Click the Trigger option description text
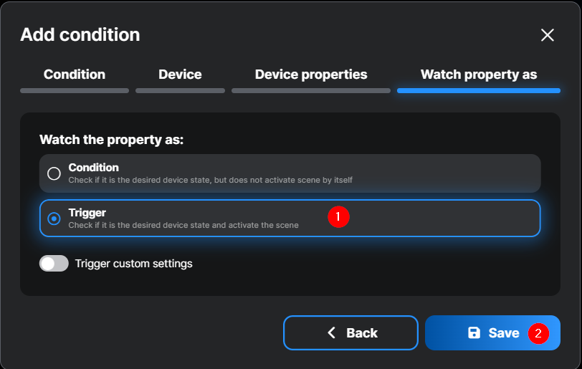 [x=183, y=225]
